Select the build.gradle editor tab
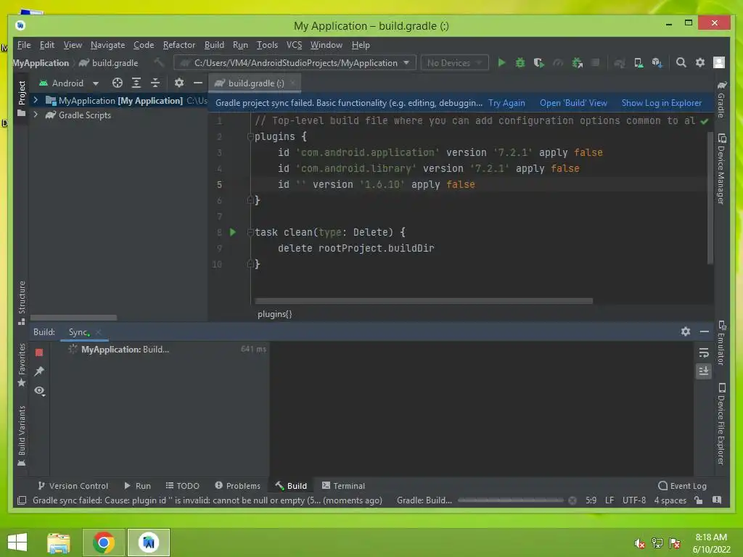Screen dimensions: 743x557 pos(255,83)
